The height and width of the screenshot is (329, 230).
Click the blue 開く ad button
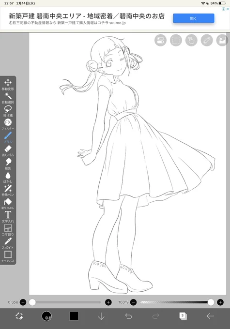(x=194, y=18)
